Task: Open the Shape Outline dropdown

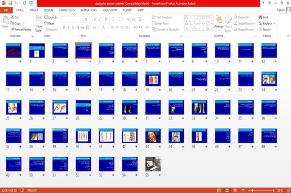Action: (244, 23)
